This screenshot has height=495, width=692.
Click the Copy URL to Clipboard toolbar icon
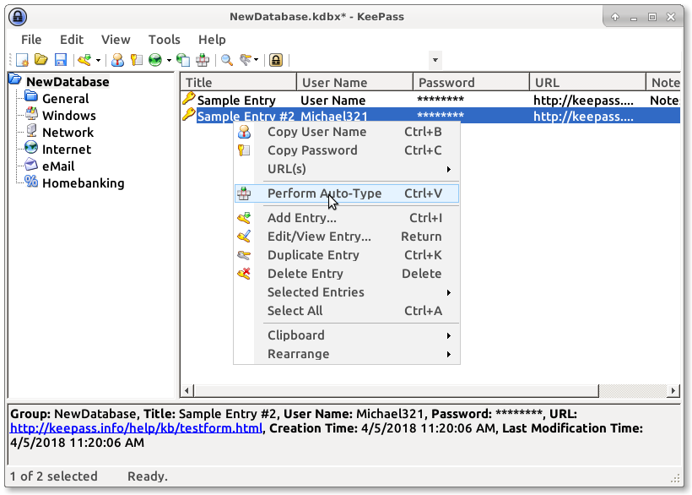(183, 60)
